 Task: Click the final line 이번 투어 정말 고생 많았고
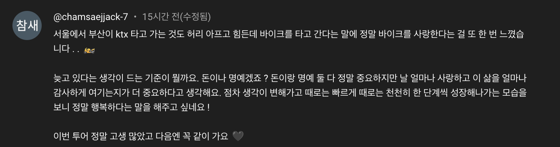click(x=141, y=136)
